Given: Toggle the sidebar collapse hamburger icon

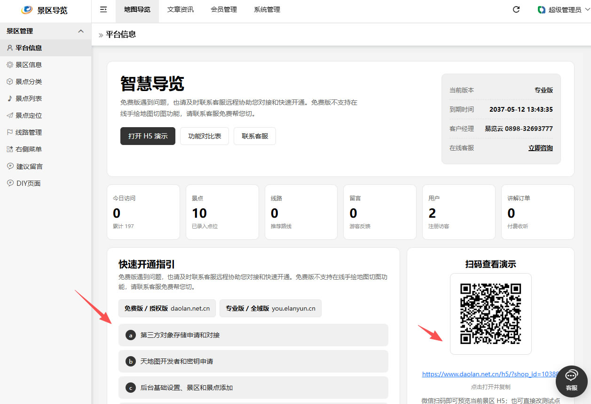Looking at the screenshot, I should pos(103,9).
